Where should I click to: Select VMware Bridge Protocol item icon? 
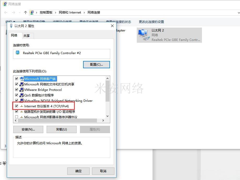22,90
